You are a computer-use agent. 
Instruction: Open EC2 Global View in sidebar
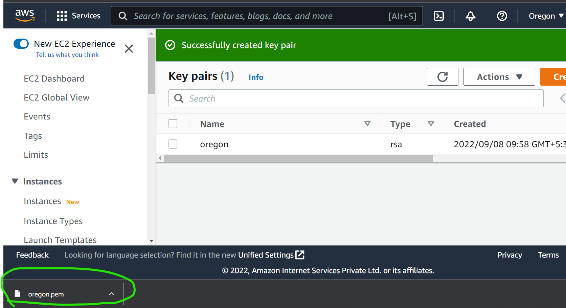[x=56, y=97]
